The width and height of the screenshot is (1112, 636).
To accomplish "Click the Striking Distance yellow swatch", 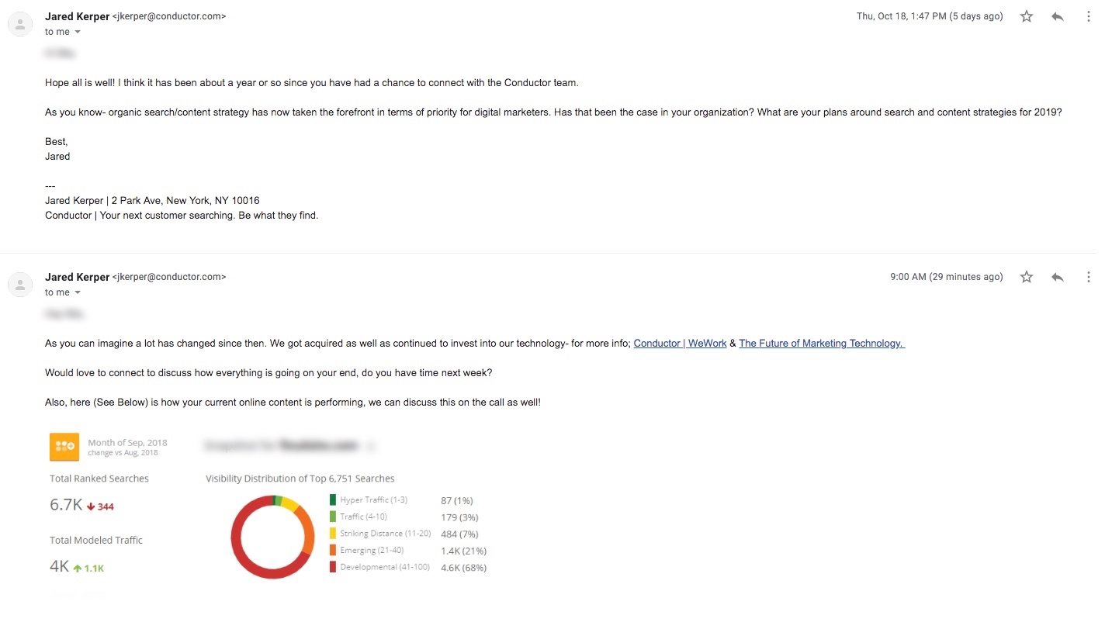I will point(333,534).
